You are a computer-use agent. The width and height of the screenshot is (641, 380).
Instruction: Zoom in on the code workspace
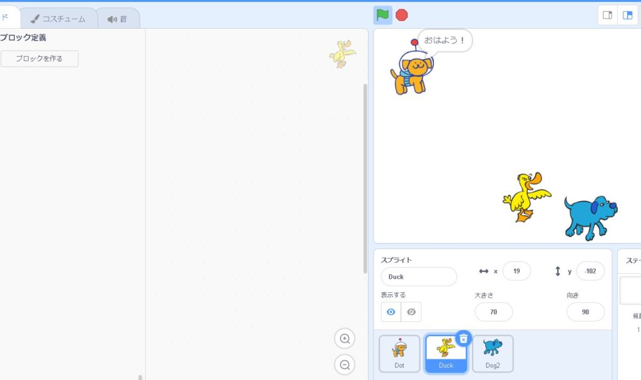pos(344,339)
